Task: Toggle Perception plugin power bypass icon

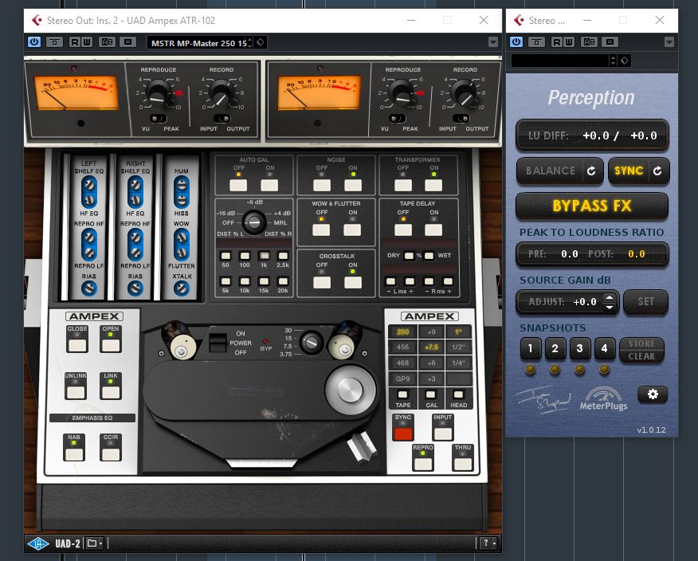Action: click(x=516, y=42)
